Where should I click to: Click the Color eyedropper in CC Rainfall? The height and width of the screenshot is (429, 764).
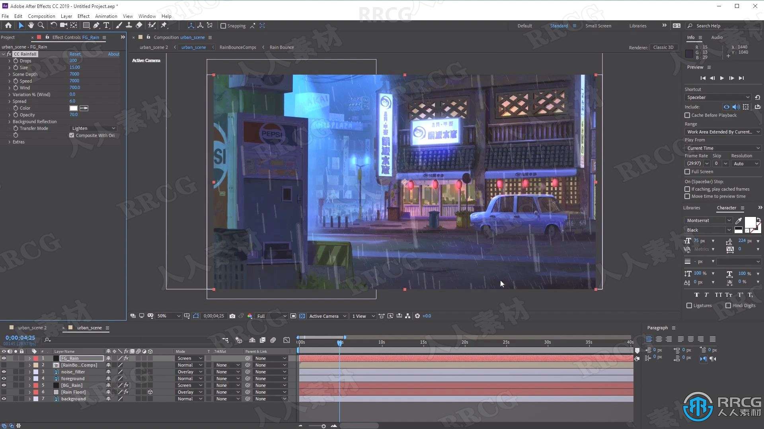(x=84, y=108)
